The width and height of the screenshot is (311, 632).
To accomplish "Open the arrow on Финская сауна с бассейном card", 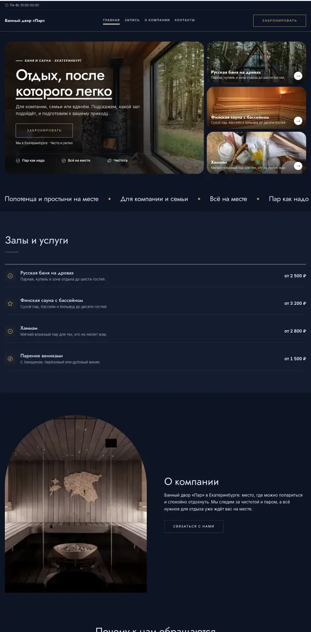I will coord(298,121).
